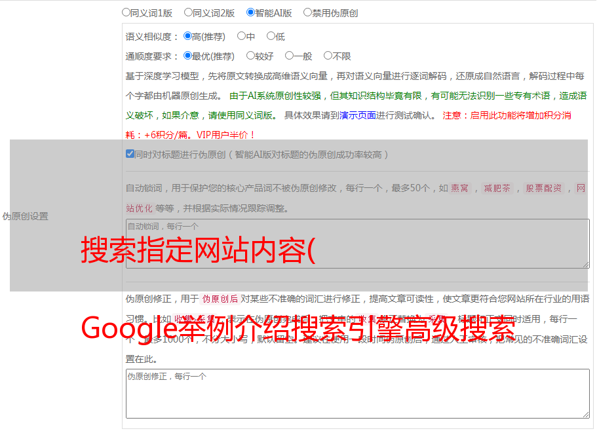The image size is (597, 431).
Task: Set 通顺度要求 to 最优(推荐)
Action: [187, 56]
